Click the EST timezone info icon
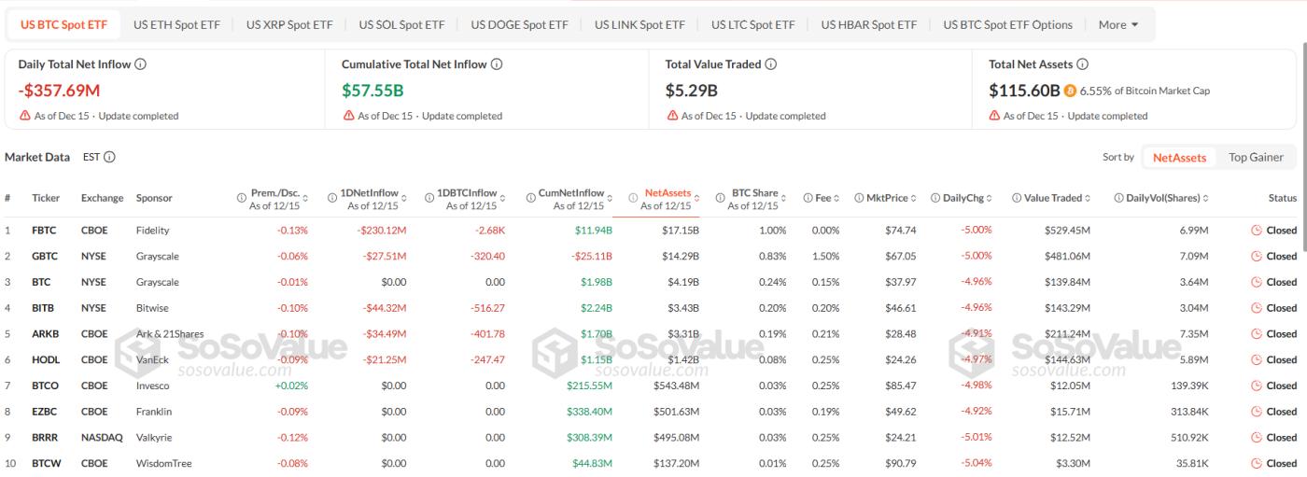The height and width of the screenshot is (477, 1307). tap(109, 158)
